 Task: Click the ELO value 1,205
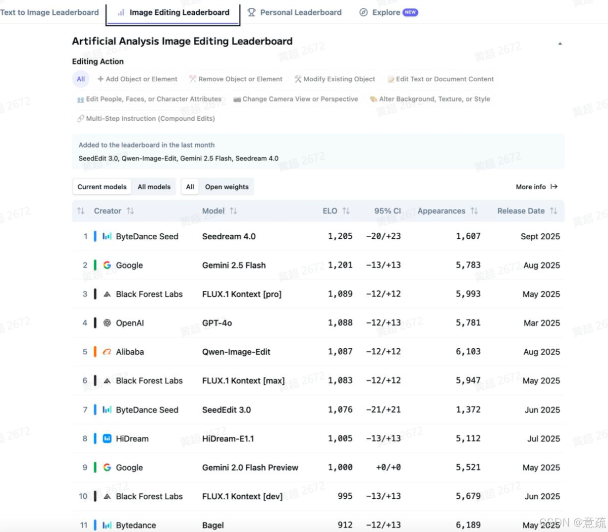340,236
